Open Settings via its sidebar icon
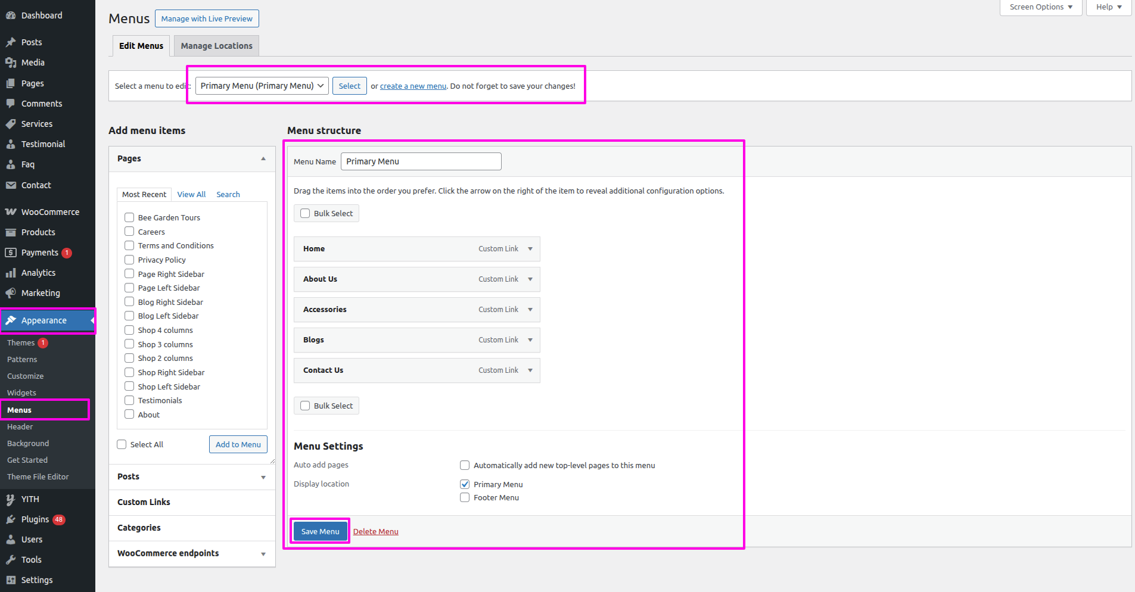Screen dimensions: 1135x592 [x=11, y=580]
